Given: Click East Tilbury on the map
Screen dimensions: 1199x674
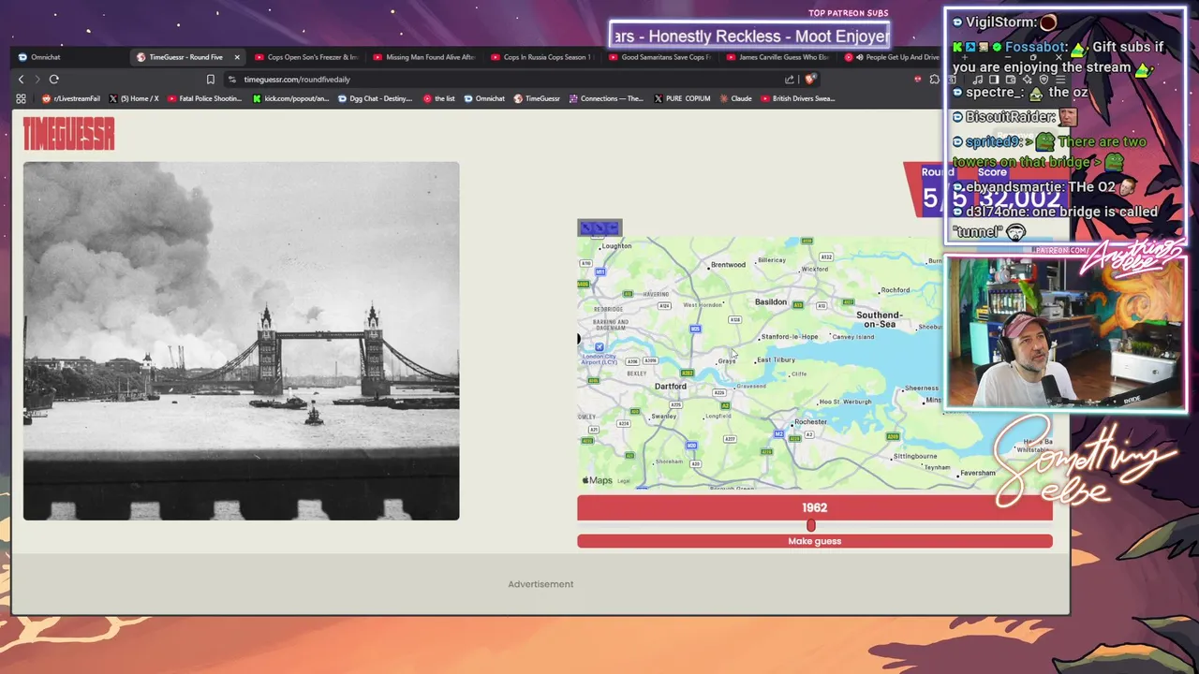Looking at the screenshot, I should tap(776, 359).
